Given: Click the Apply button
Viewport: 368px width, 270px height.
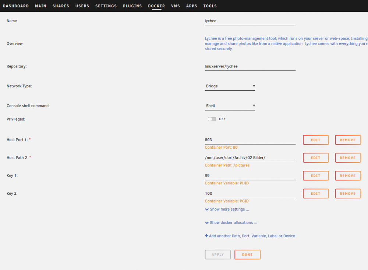Looking at the screenshot, I should coord(218,255).
